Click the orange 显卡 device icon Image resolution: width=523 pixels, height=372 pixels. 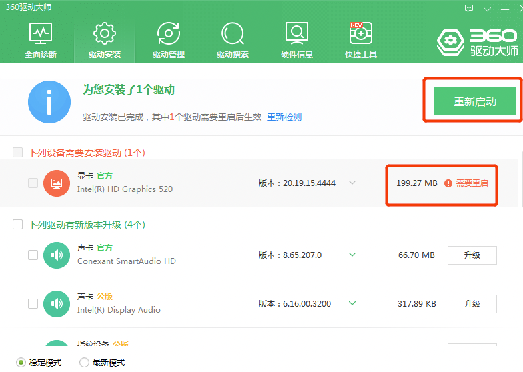[57, 183]
